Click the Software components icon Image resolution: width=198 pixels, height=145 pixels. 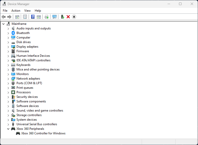13,101
